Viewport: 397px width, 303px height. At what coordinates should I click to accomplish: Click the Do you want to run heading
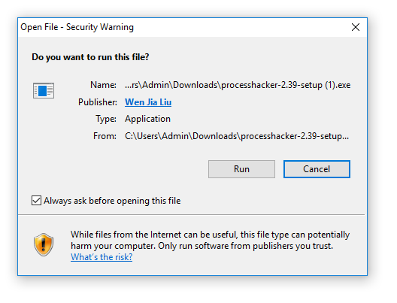click(x=90, y=57)
